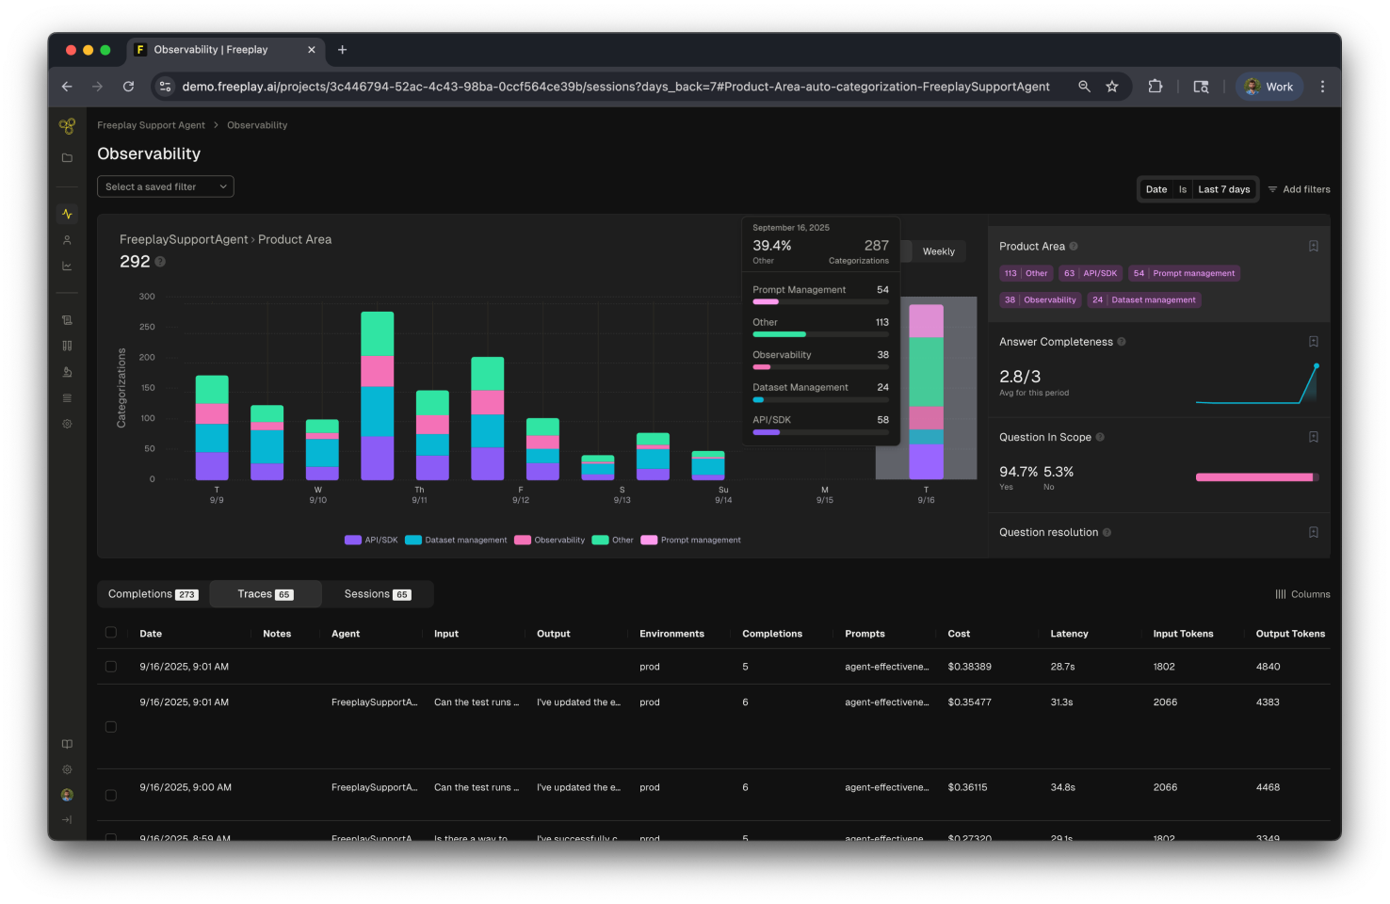The height and width of the screenshot is (904, 1390).
Task: Switch to the Completions tab
Action: click(x=154, y=594)
